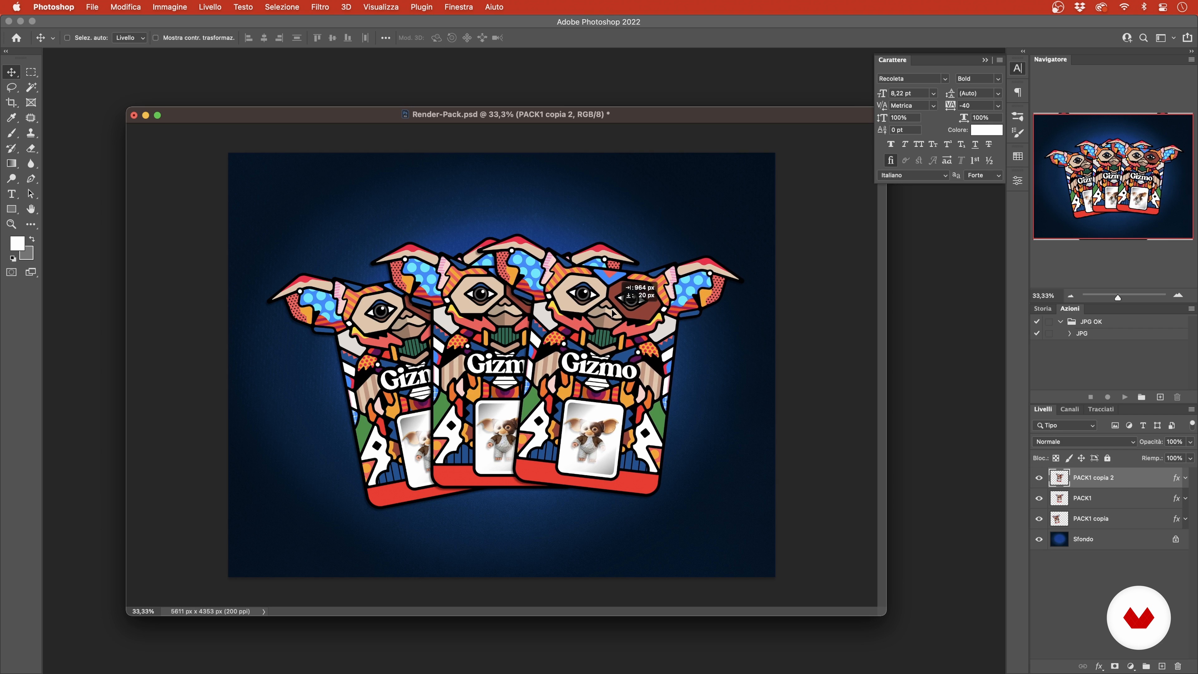Switch to the Tracciati tab
The image size is (1198, 674).
pyautogui.click(x=1101, y=409)
